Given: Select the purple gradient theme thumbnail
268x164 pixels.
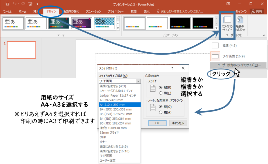Looking at the screenshot, I should click(82, 23).
